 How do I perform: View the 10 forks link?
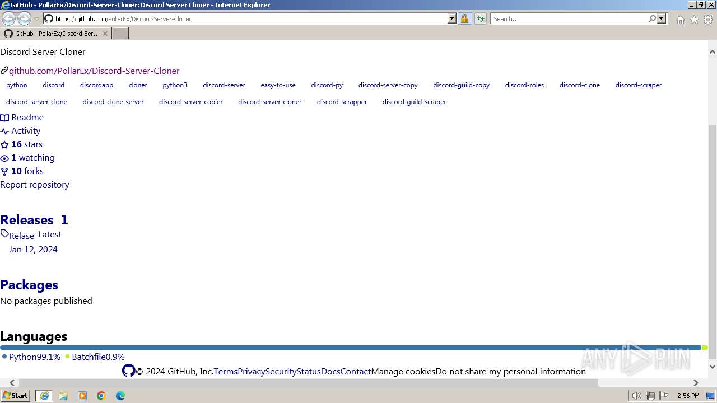coord(22,171)
